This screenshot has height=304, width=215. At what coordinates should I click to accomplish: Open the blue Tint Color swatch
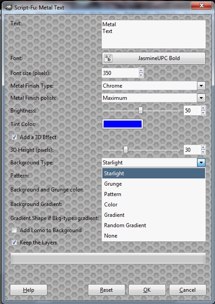[x=123, y=124]
